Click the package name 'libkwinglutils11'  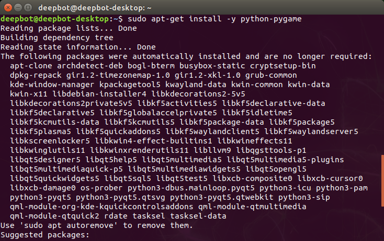(48, 150)
